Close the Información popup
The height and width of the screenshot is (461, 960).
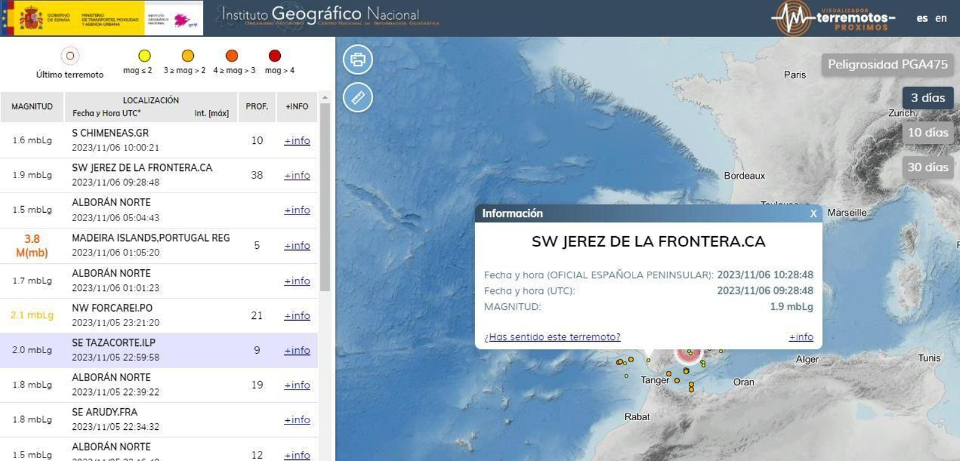(x=813, y=213)
